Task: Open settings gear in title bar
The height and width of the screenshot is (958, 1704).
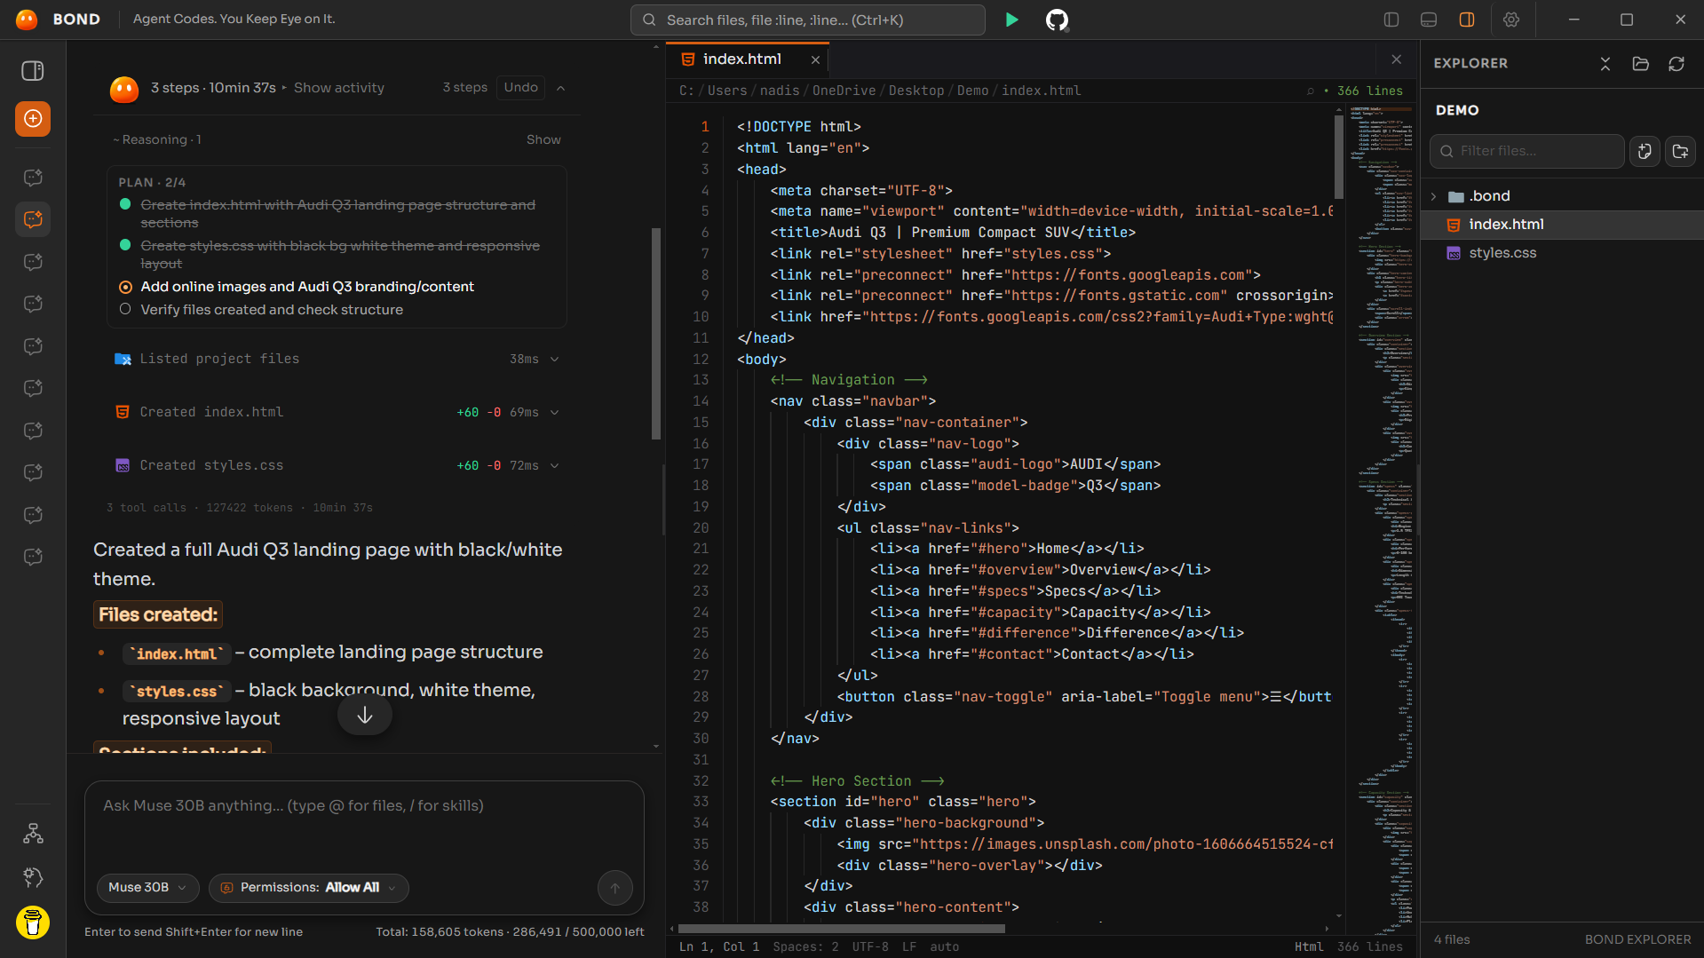Action: pyautogui.click(x=1511, y=20)
